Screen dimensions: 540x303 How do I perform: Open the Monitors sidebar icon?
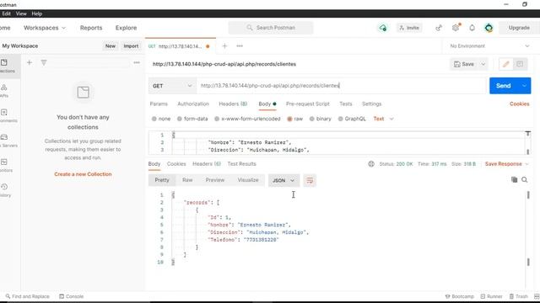(4, 164)
